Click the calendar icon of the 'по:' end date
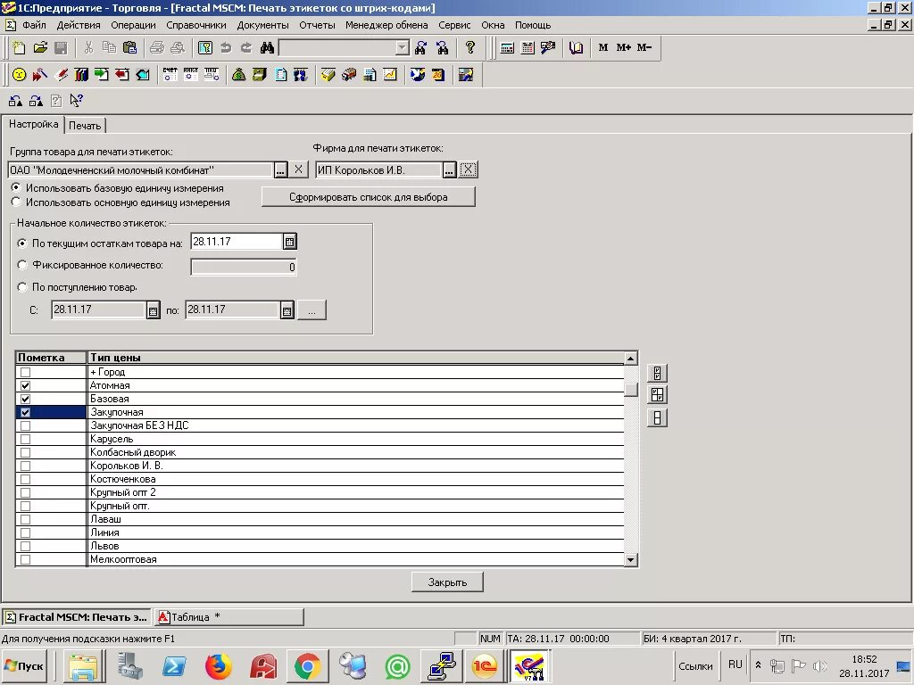Screen dimensions: 914x685 coord(287,310)
